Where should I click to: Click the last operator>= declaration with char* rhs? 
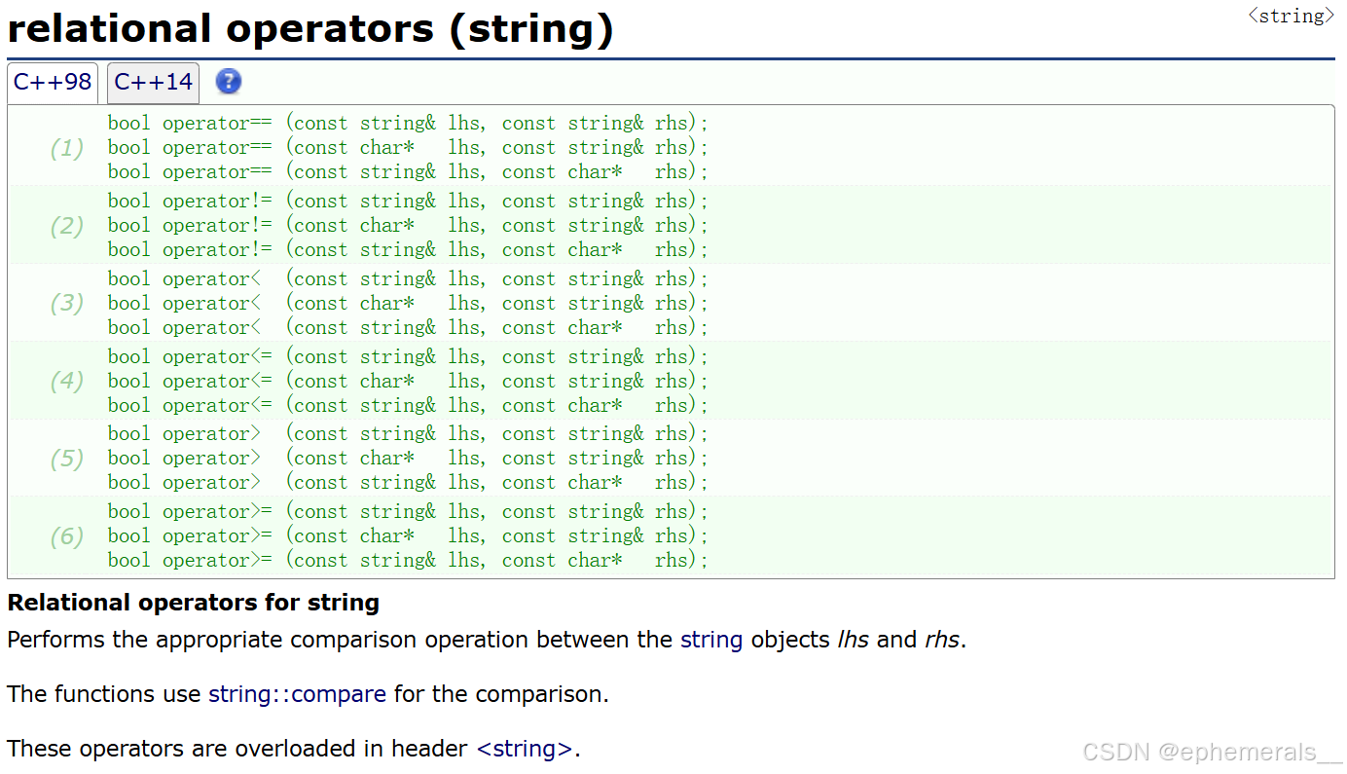pyautogui.click(x=408, y=561)
